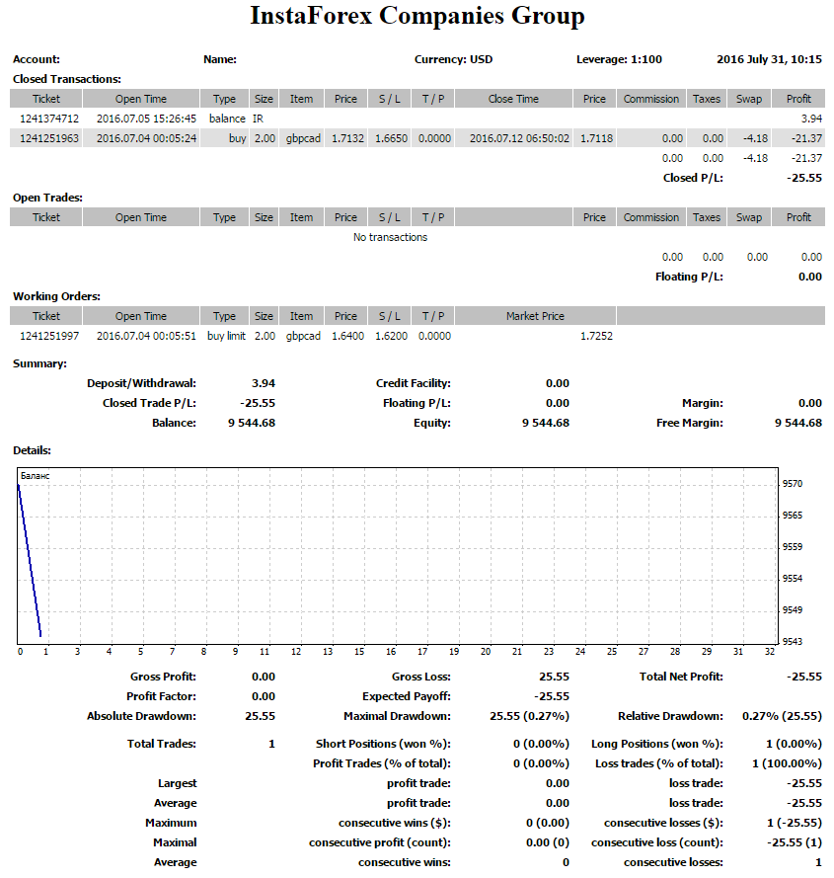Select the "Баланс" chart legend label
This screenshot has width=834, height=878.
36,476
